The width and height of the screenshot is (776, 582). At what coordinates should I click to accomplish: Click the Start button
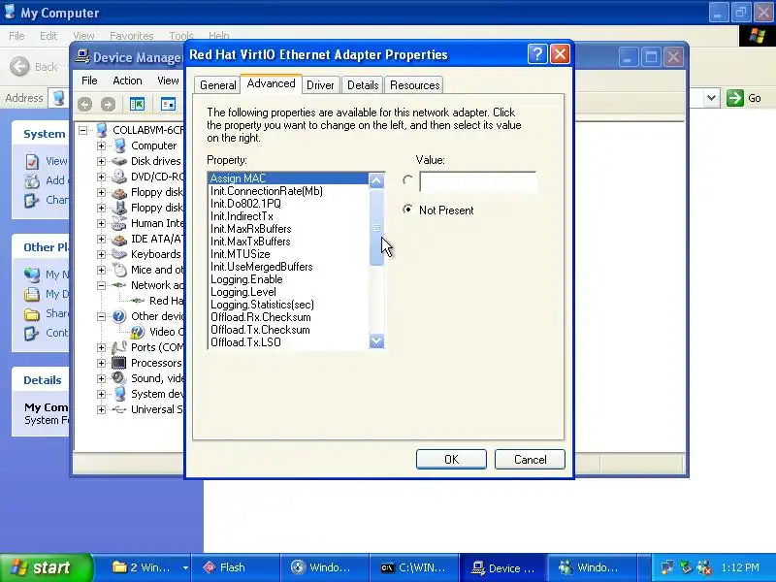(46, 567)
